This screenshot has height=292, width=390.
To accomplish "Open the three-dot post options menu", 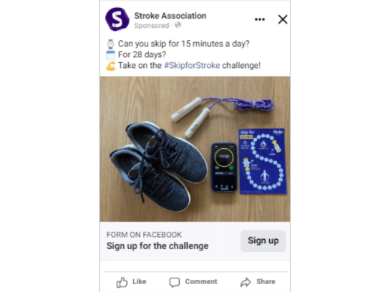I will [x=260, y=19].
